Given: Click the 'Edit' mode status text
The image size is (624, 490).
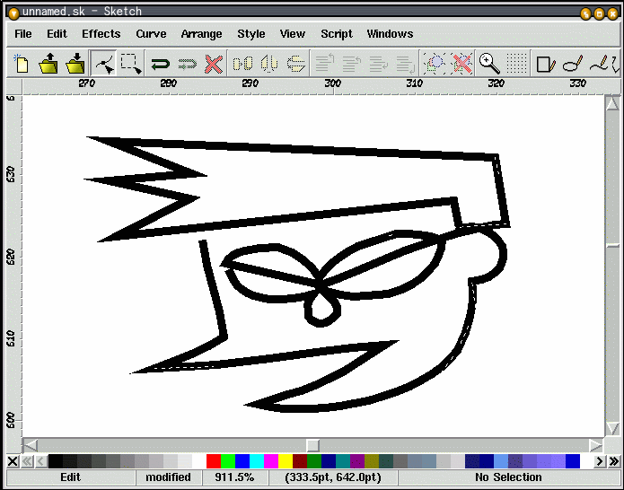Looking at the screenshot, I should [70, 477].
